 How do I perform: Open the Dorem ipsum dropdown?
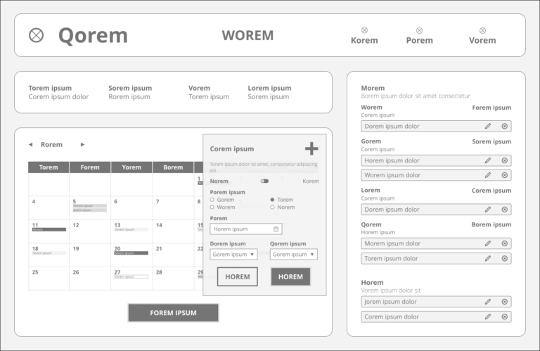pyautogui.click(x=233, y=255)
